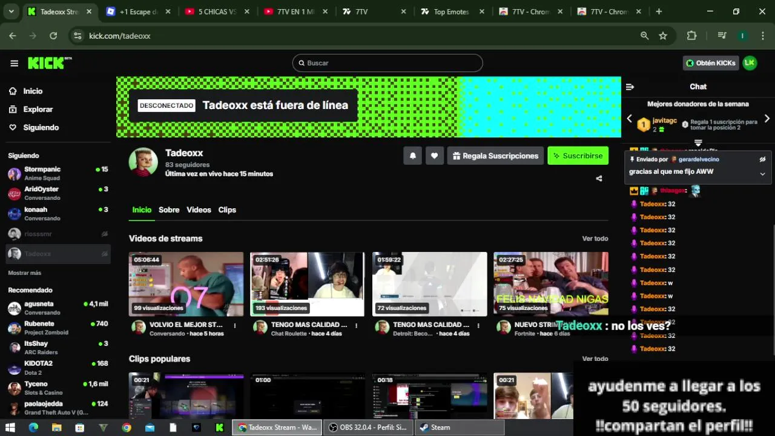Collapse donors panel handle
Image resolution: width=775 pixels, height=436 pixels.
tap(698, 143)
